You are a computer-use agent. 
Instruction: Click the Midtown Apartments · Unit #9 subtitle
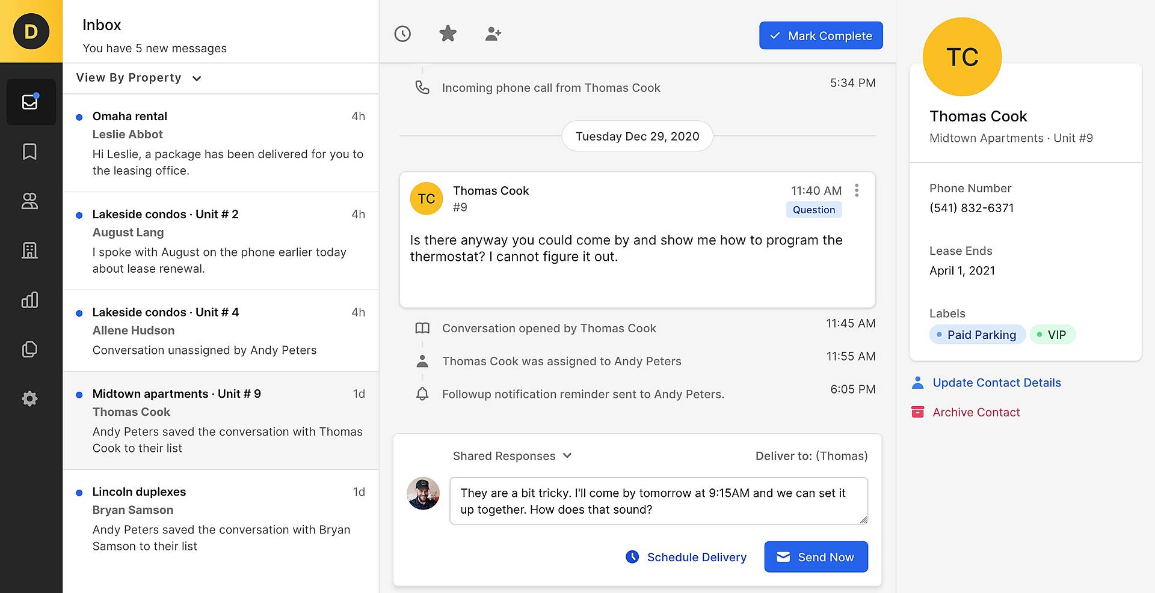click(x=1011, y=138)
